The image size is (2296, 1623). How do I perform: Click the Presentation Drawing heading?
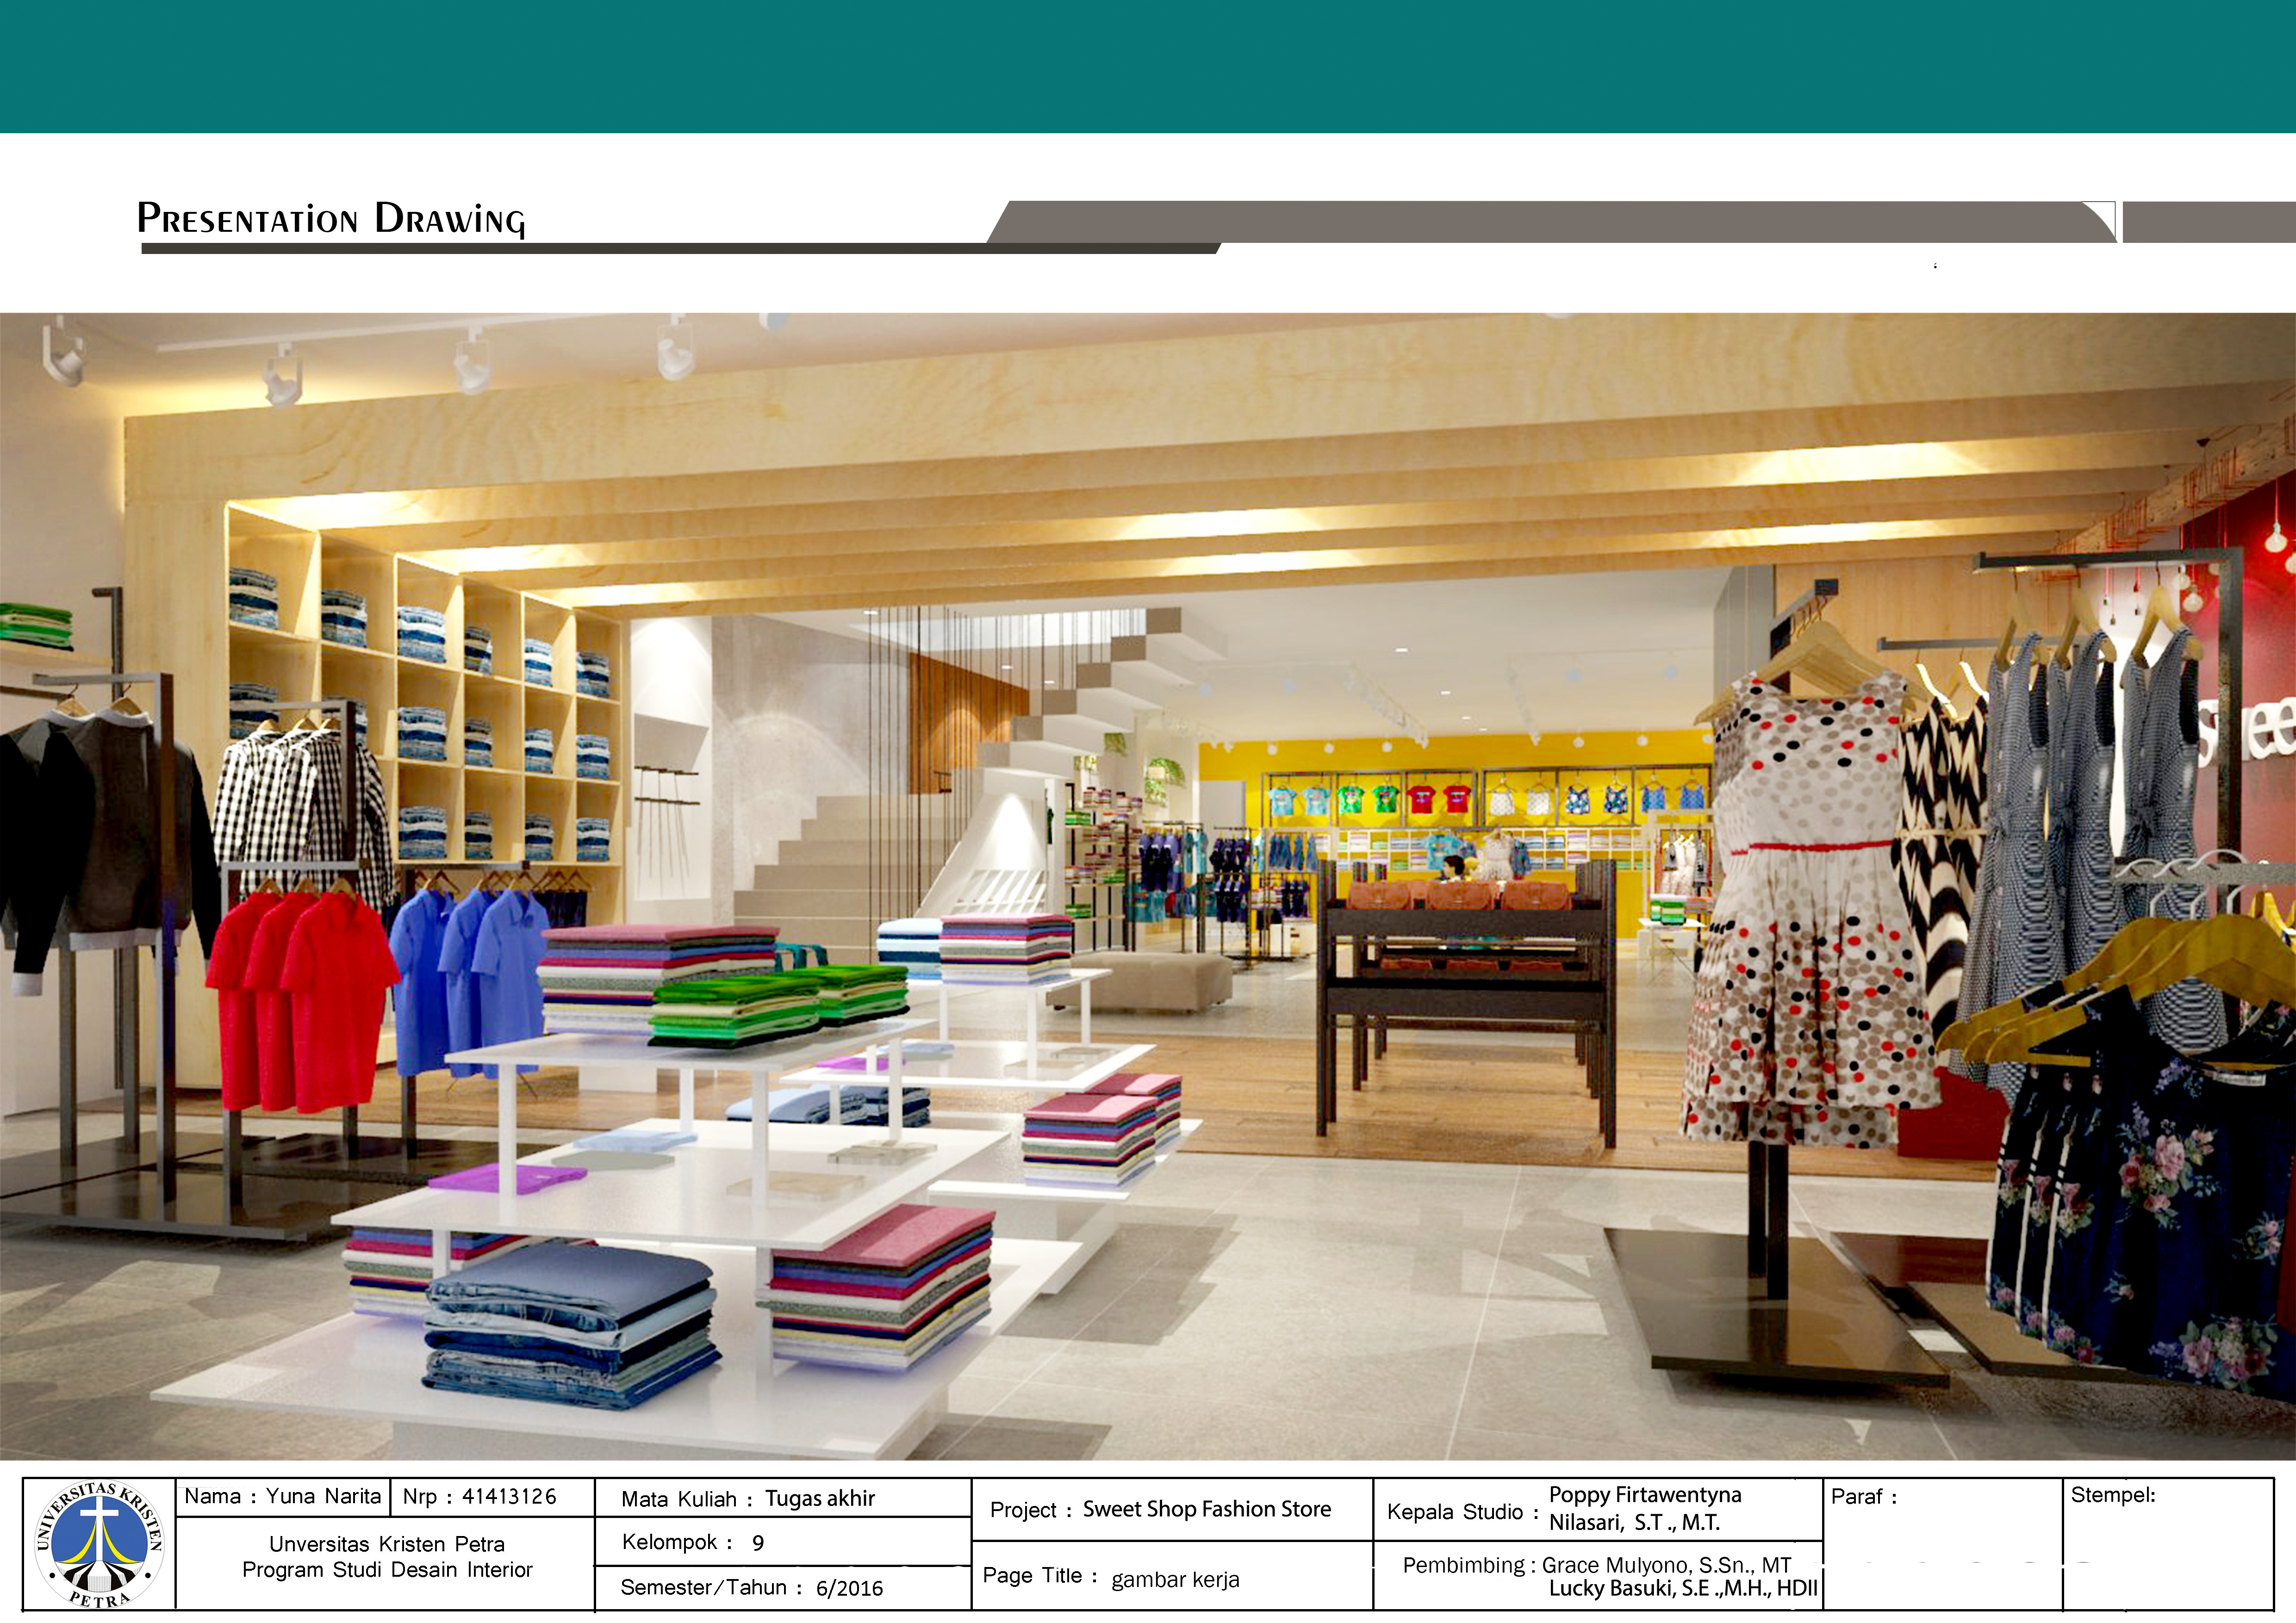pos(331,219)
